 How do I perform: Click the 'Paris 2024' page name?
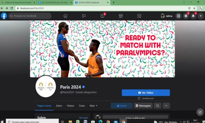pyautogui.click(x=70, y=87)
